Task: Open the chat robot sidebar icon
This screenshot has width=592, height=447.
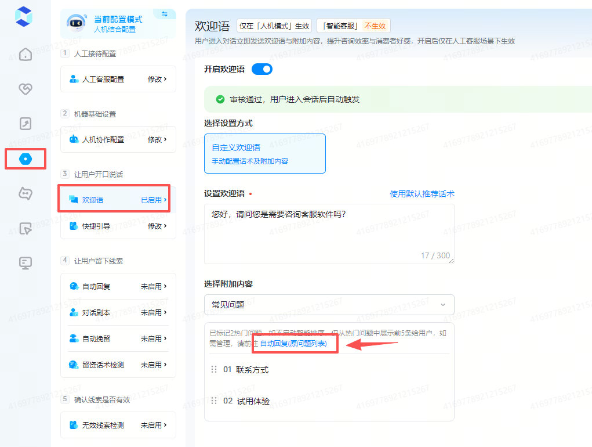Action: [26, 193]
